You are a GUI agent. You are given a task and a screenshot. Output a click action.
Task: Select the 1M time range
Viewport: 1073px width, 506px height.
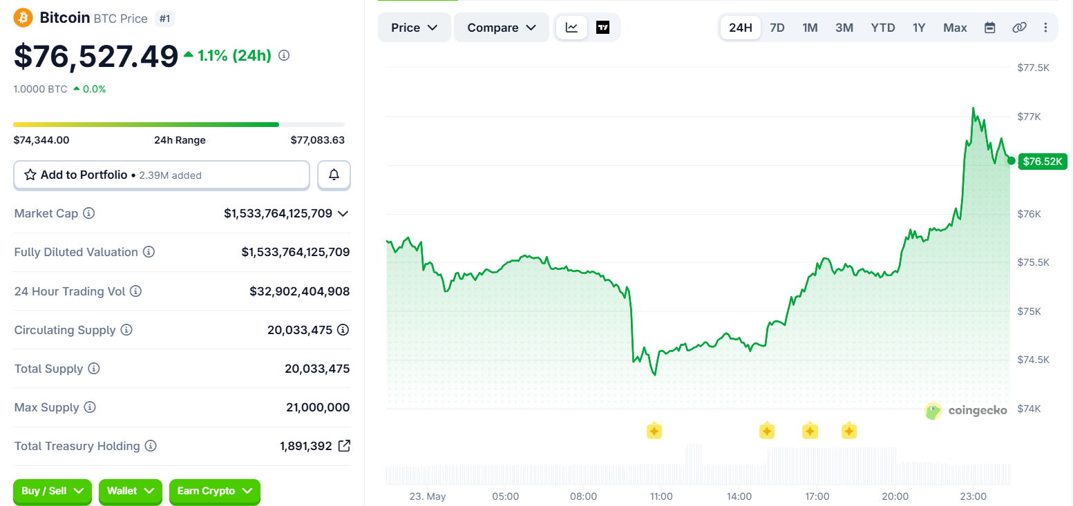(810, 28)
